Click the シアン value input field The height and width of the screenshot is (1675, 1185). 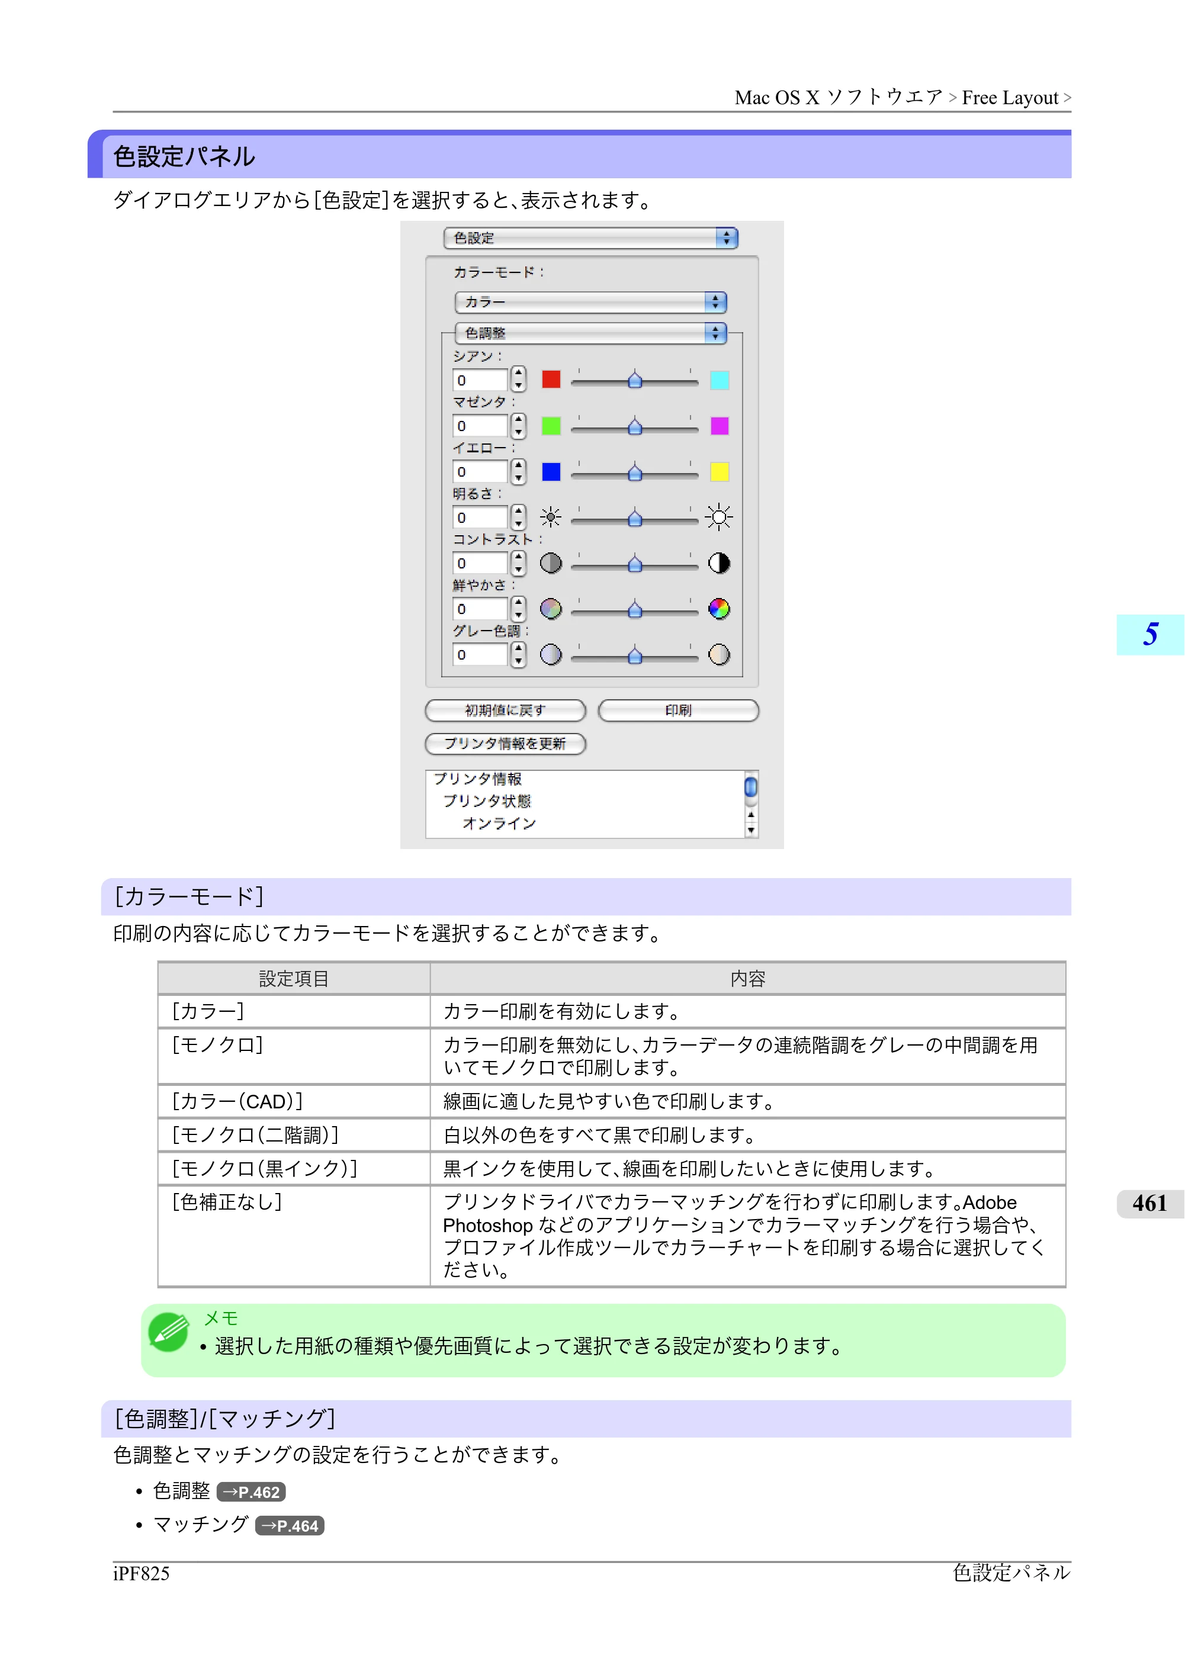[480, 380]
